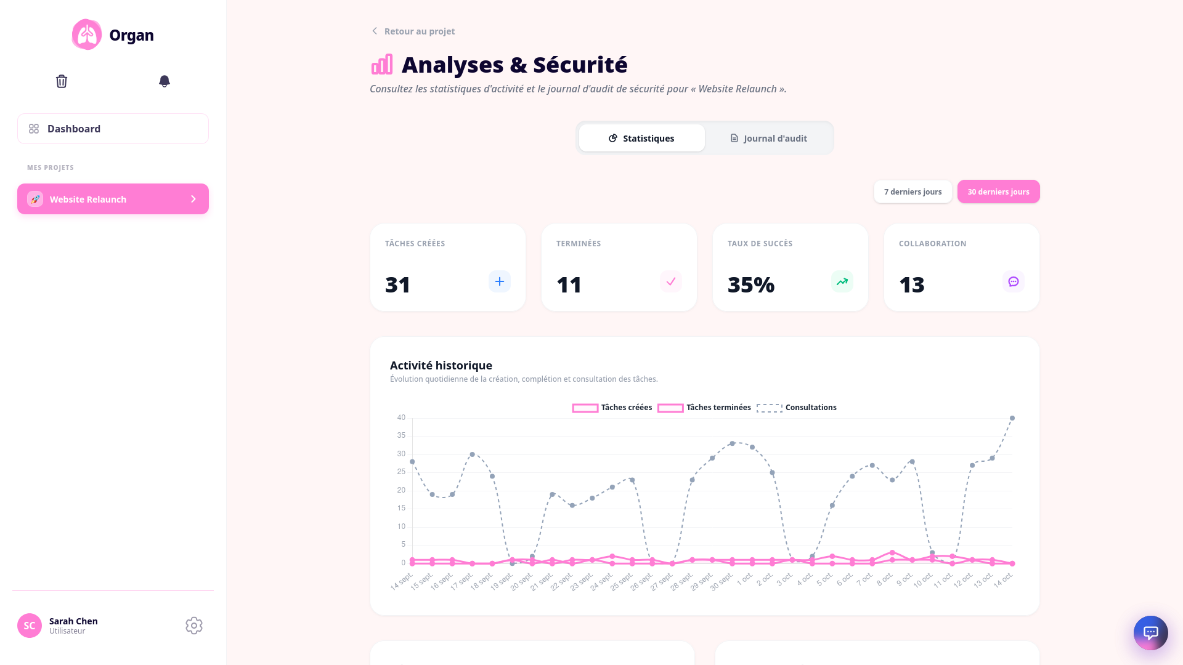The image size is (1183, 665).
Task: Open the Website Relaunch project
Action: (x=113, y=199)
